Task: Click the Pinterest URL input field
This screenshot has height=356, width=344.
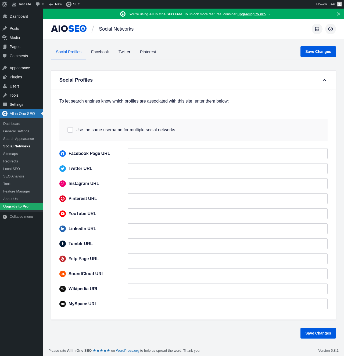Action: point(228,199)
